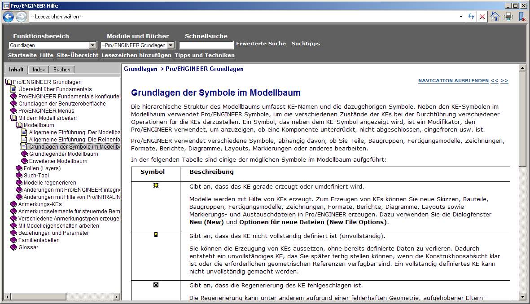This screenshot has height=304, width=530.
Task: Switch to the Index tab
Action: [39, 70]
